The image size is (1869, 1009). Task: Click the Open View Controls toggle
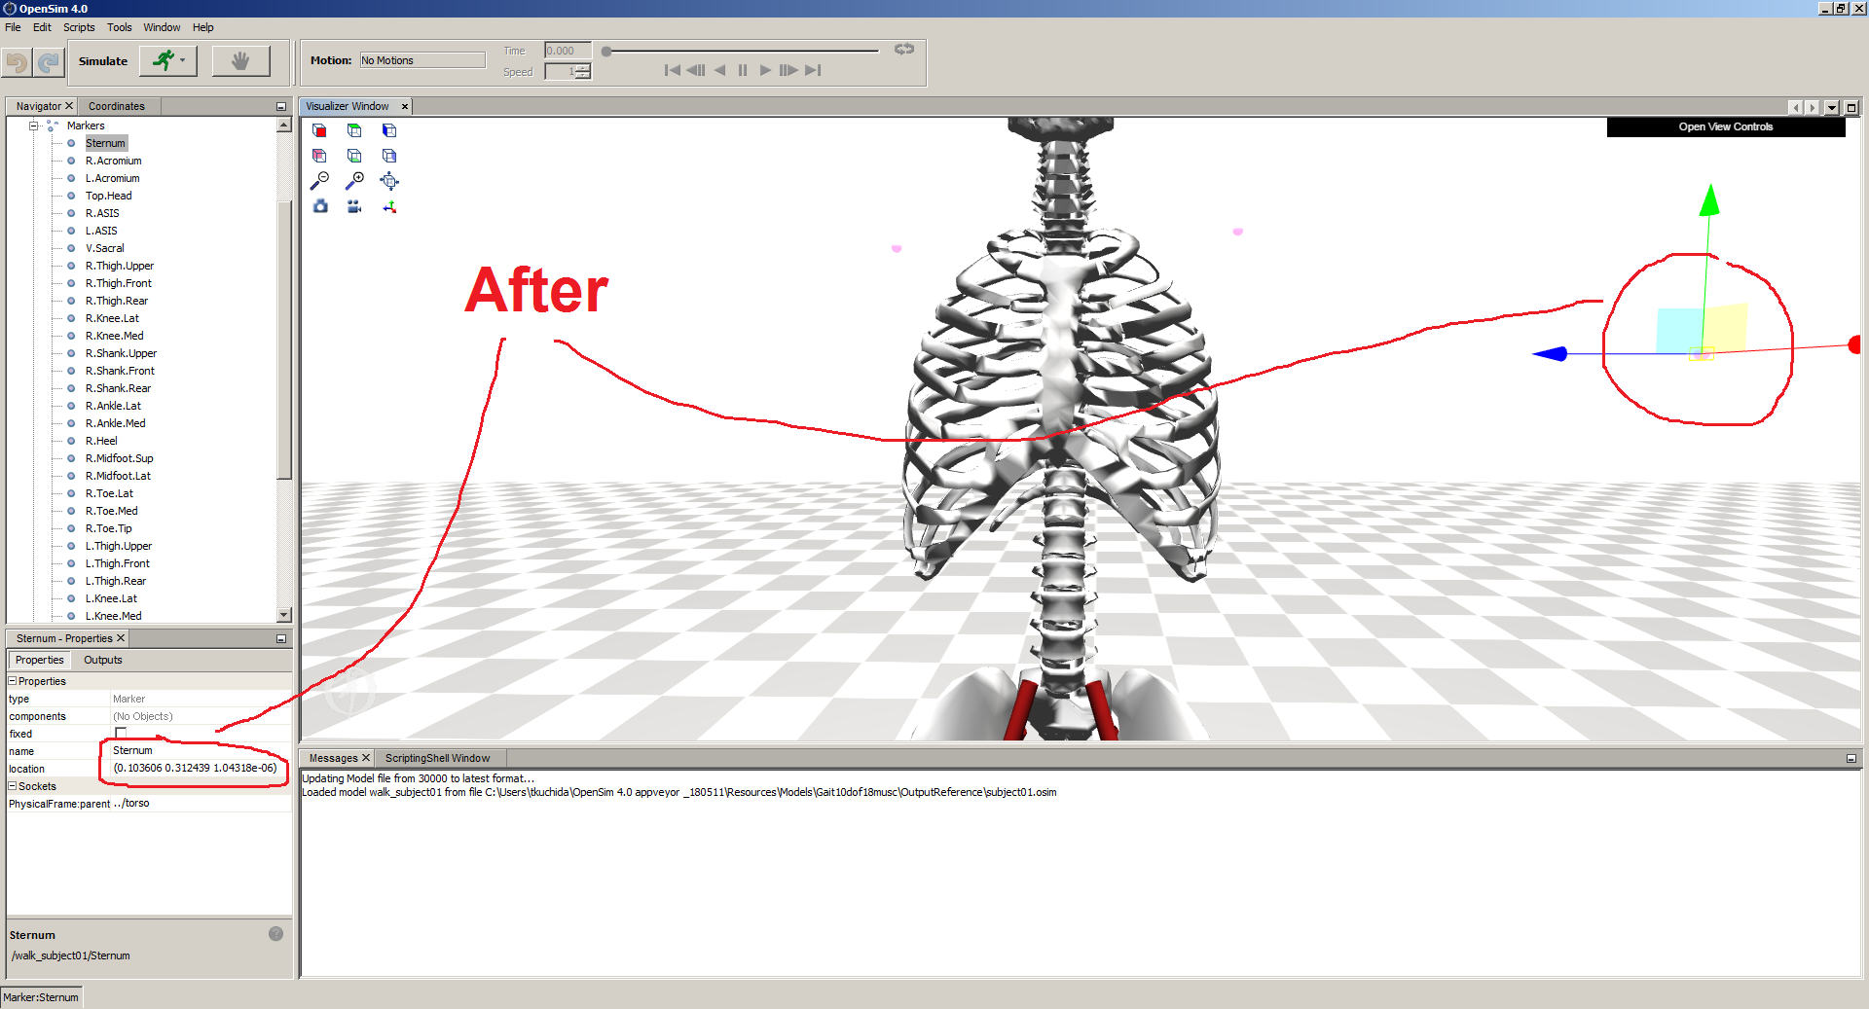point(1725,126)
